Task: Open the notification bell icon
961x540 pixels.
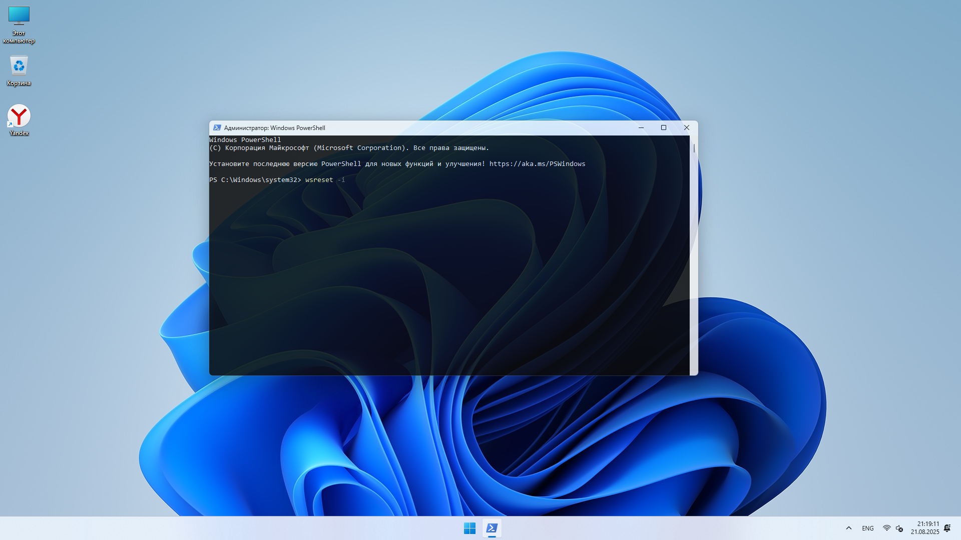Action: (947, 528)
